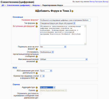Open the Тип форума dropdown
109x99 pixels.
tap(58, 23)
